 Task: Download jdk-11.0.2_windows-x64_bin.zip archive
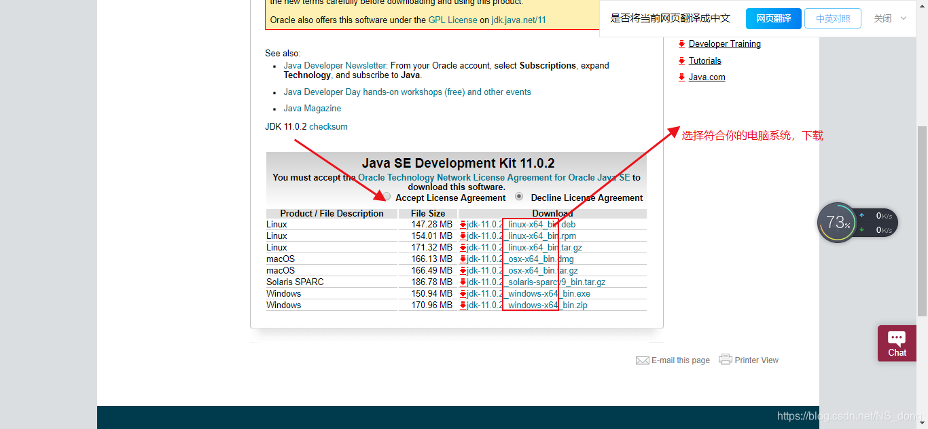pyautogui.click(x=527, y=305)
